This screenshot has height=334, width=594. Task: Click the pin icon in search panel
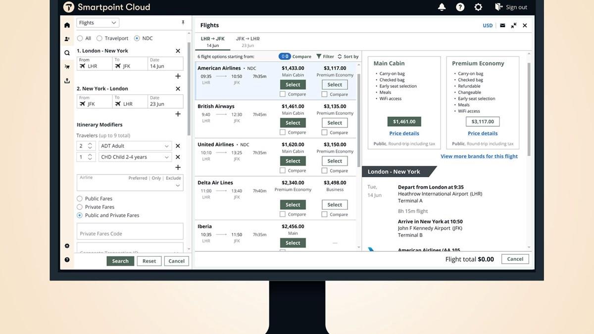(183, 23)
